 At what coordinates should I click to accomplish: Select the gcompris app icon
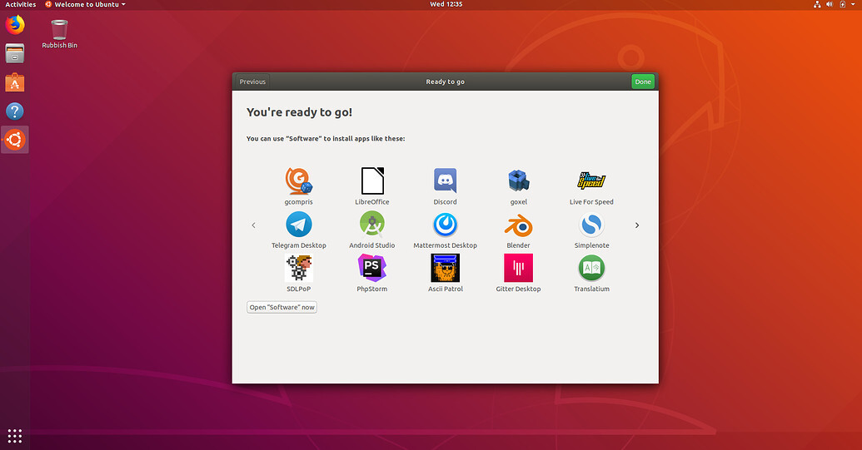[x=298, y=181]
